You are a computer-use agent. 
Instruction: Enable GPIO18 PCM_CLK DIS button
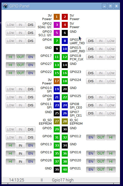[x=91, y=57]
